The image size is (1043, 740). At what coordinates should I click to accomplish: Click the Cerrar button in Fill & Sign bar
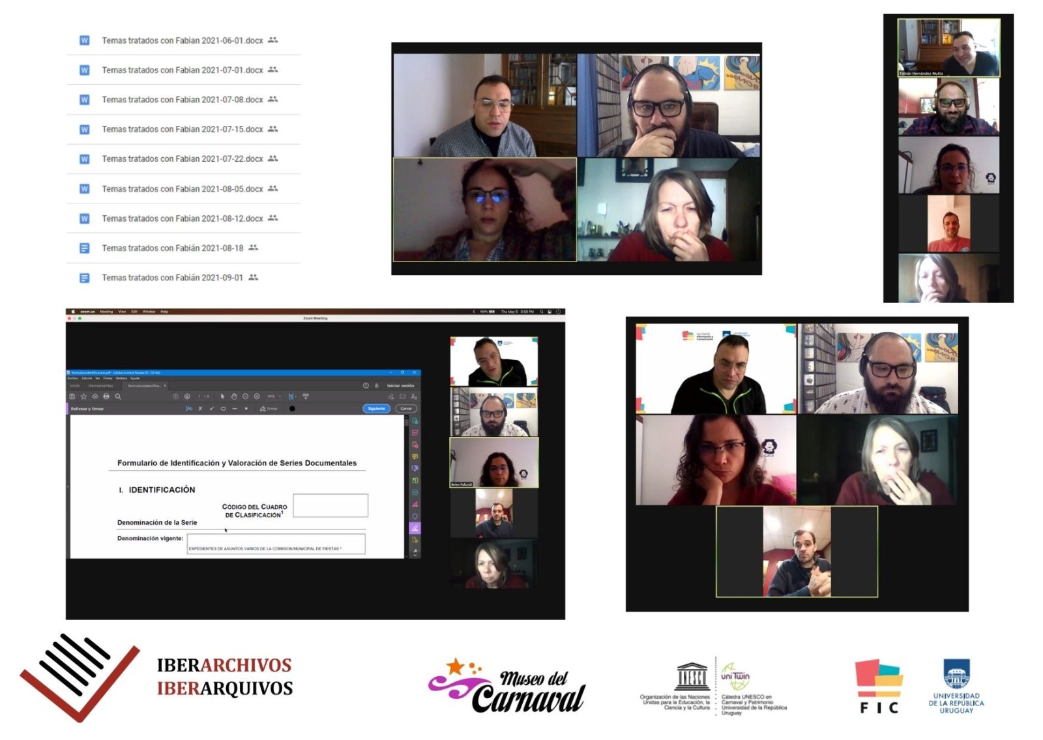pyautogui.click(x=406, y=409)
